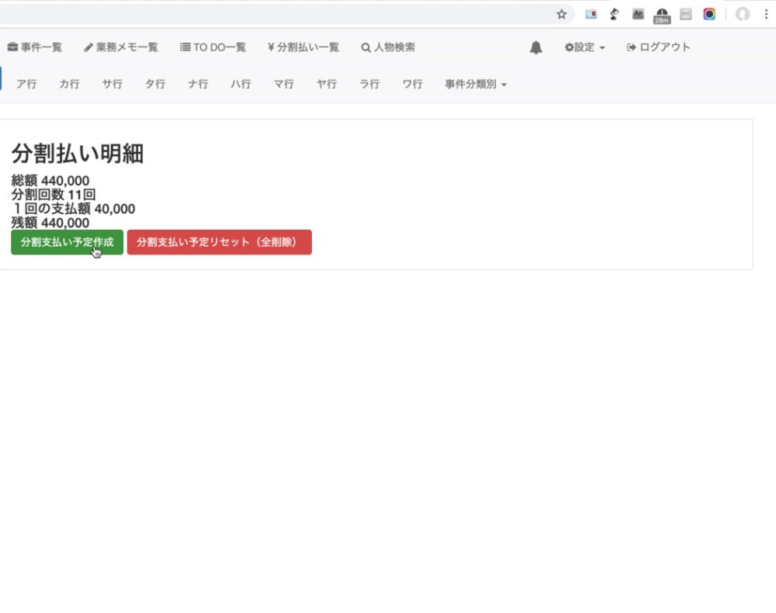Click the blue folder bookmark extension icon
The width and height of the screenshot is (776, 613).
coord(591,14)
